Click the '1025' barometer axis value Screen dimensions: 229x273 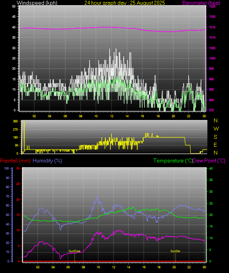[212, 6]
